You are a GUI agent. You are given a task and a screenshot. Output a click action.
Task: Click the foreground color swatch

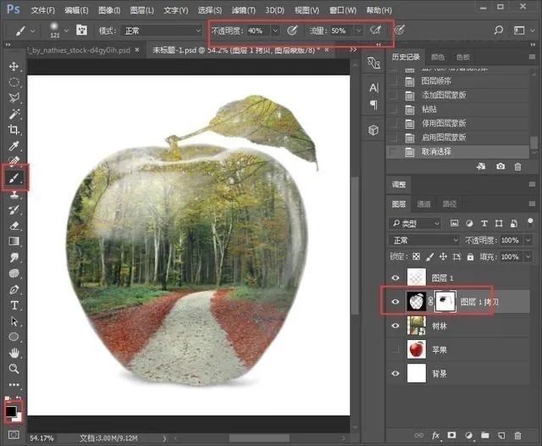[11, 413]
